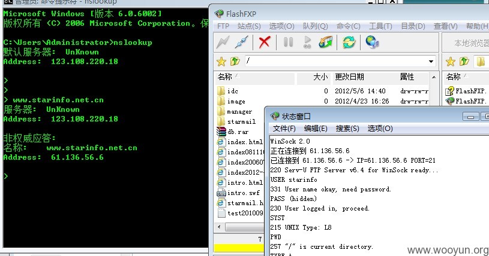
Task: Click the 2012/4/23 16:26 date cell
Action: [362, 101]
